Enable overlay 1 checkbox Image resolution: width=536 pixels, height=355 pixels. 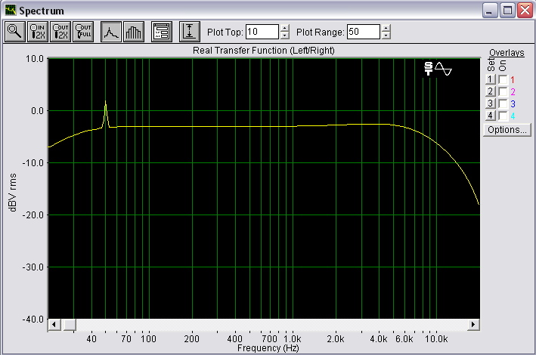coord(503,79)
